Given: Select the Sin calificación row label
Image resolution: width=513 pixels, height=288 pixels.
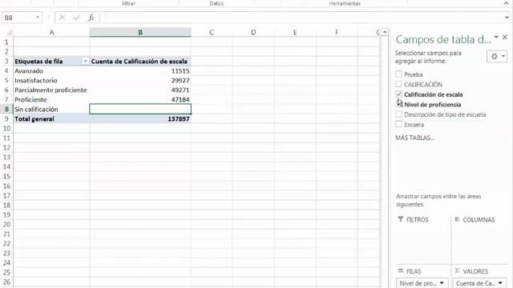Looking at the screenshot, I should pyautogui.click(x=51, y=109).
